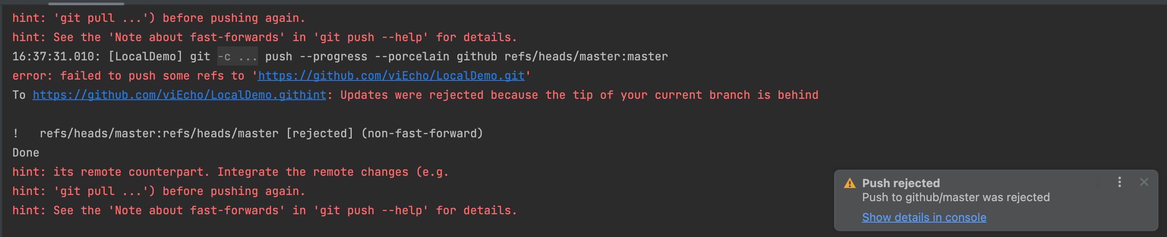Click the "hint: its remote counterpart" line
This screenshot has height=237, width=1167.
click(x=230, y=172)
